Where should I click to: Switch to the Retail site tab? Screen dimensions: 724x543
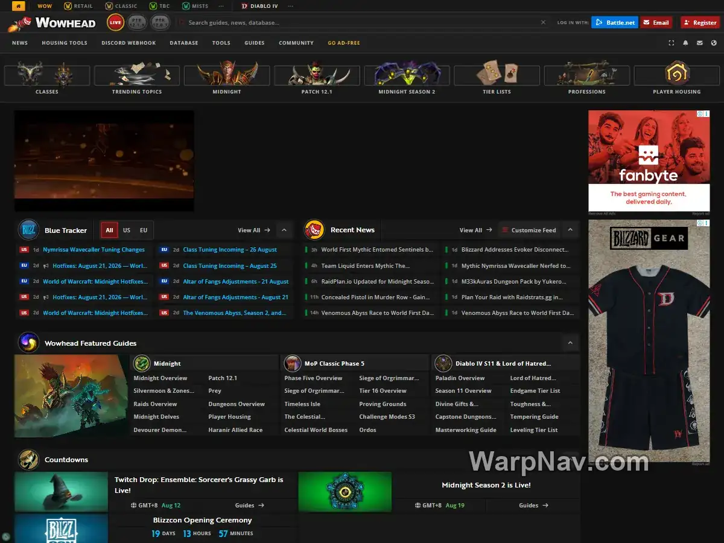point(78,6)
